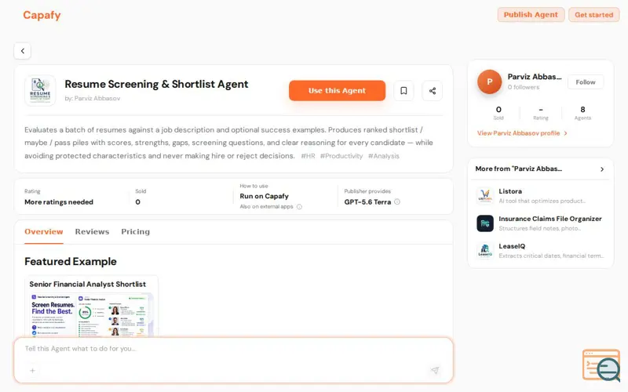Click the Insurance Claims File Organizer icon
Viewport: 628px width, 392px height.
point(485,223)
